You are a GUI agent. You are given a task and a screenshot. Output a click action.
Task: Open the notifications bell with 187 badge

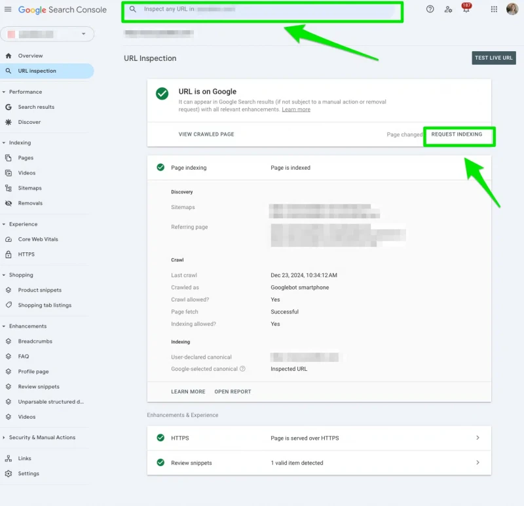point(466,8)
